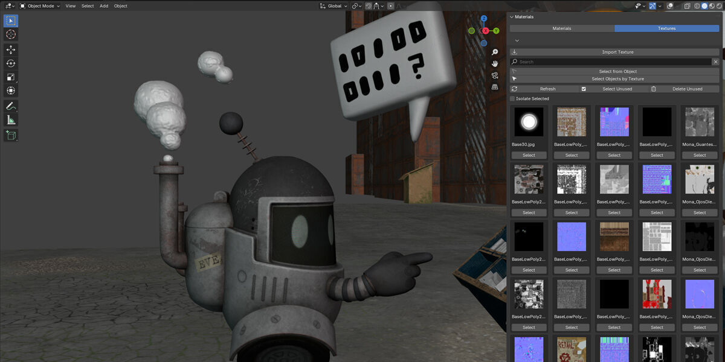Select the Measure ruler tool
Screen dimensions: 725x362
tap(11, 120)
